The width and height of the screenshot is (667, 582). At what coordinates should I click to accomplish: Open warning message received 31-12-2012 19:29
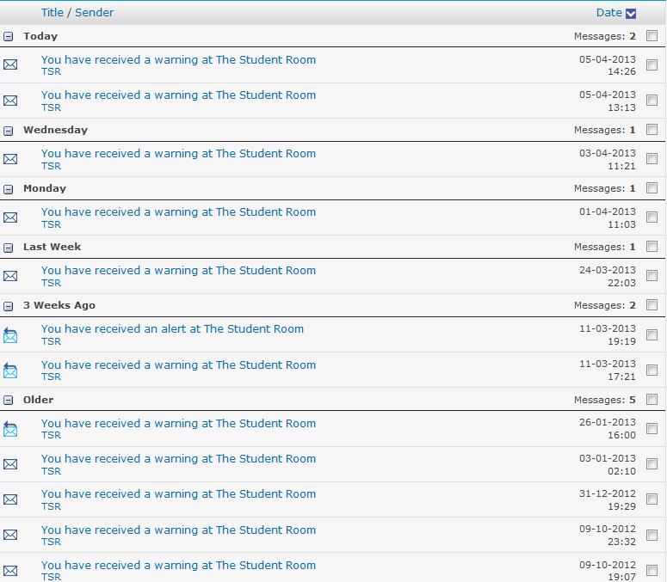[178, 494]
